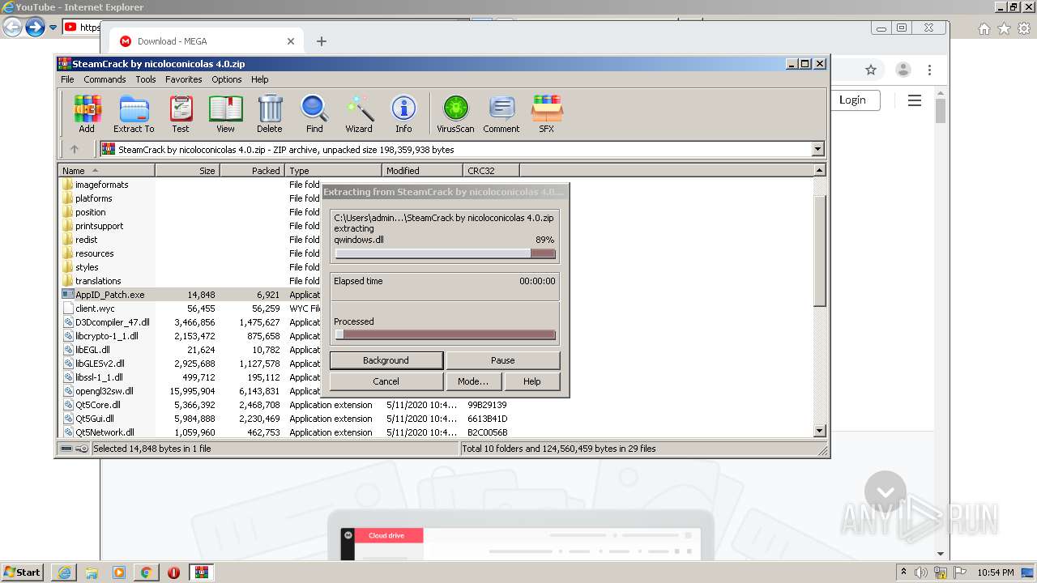The width and height of the screenshot is (1037, 583).
Task: Click the Info toolbar icon
Action: click(x=403, y=113)
